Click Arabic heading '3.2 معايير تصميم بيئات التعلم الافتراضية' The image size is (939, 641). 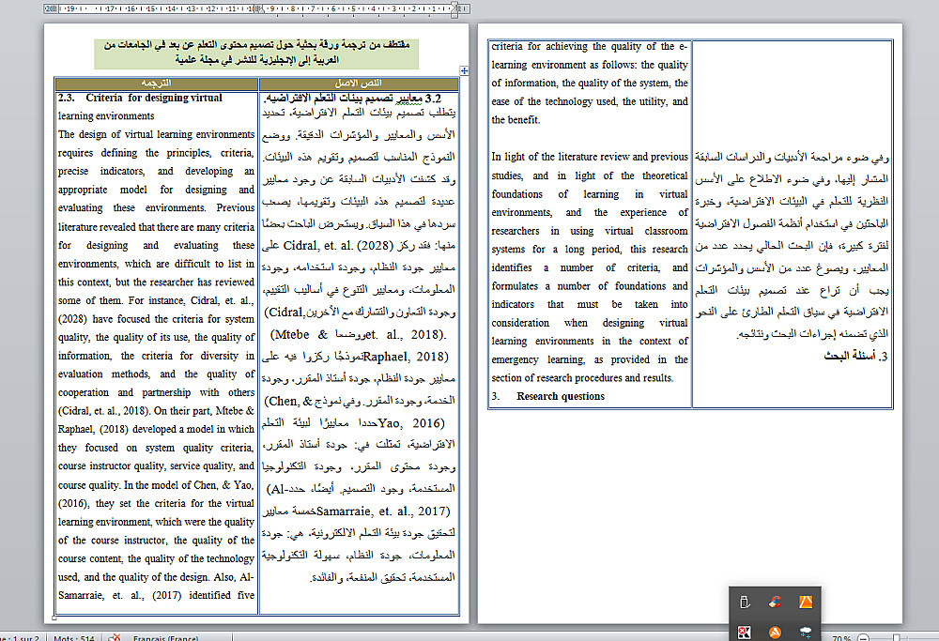point(353,99)
